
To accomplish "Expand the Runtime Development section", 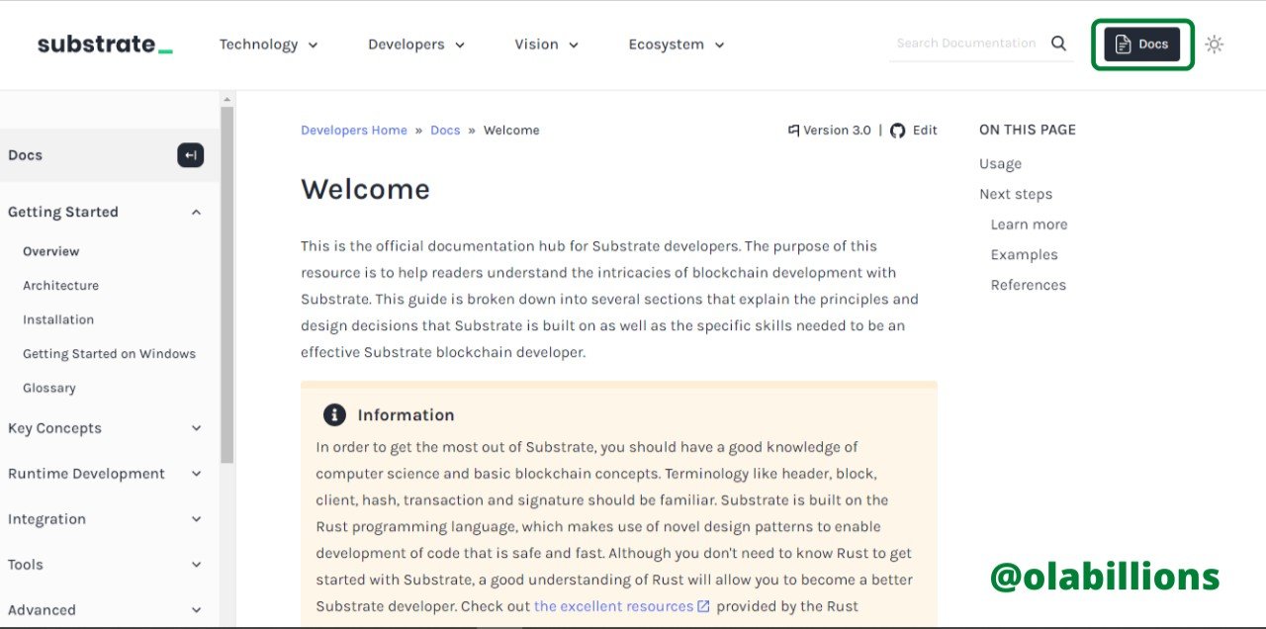I will (x=196, y=474).
